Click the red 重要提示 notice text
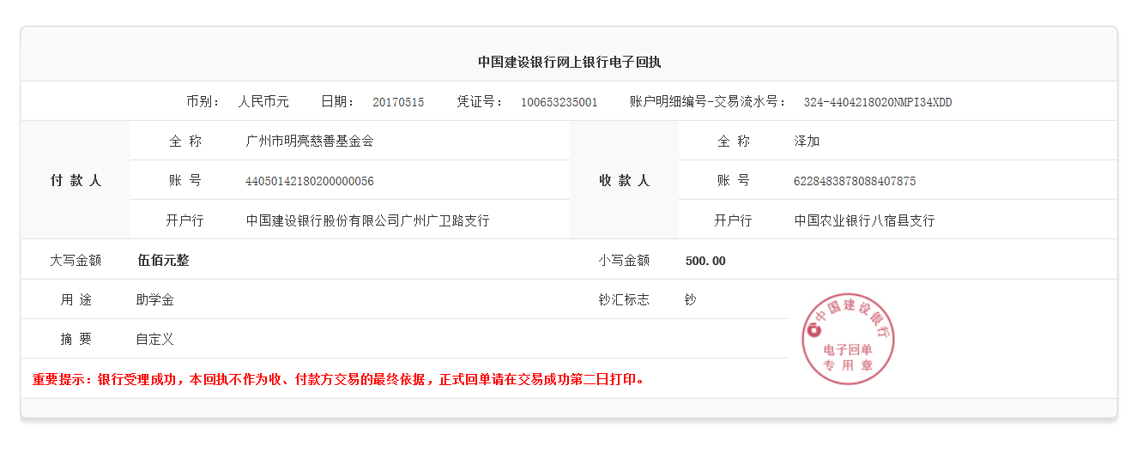The image size is (1143, 464). click(338, 378)
